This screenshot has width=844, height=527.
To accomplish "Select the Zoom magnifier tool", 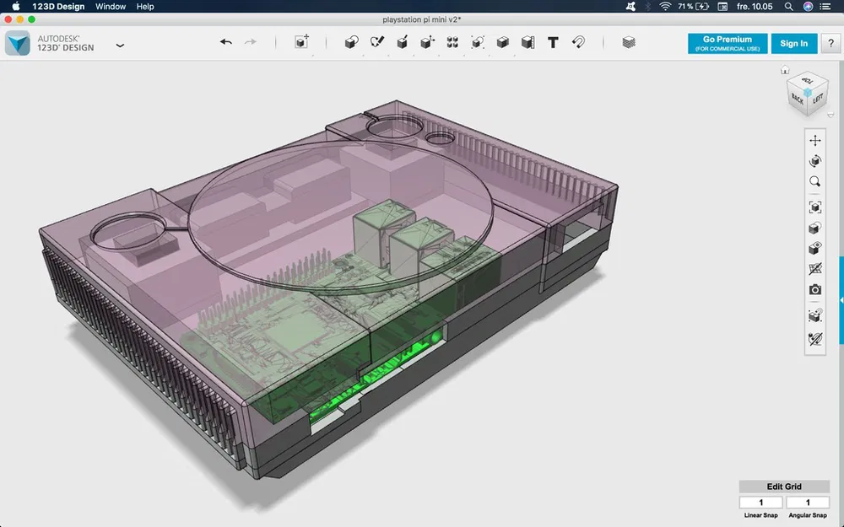I will 814,181.
